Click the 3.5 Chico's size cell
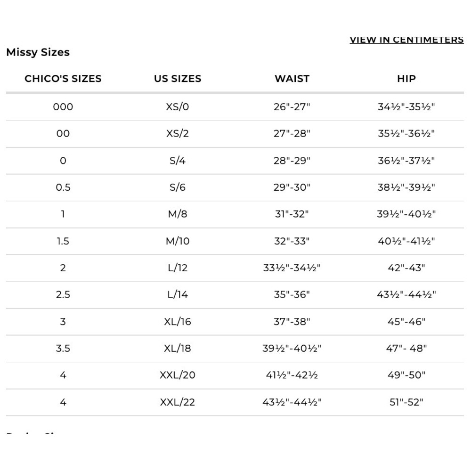This screenshot has height=471, width=471. (x=63, y=348)
